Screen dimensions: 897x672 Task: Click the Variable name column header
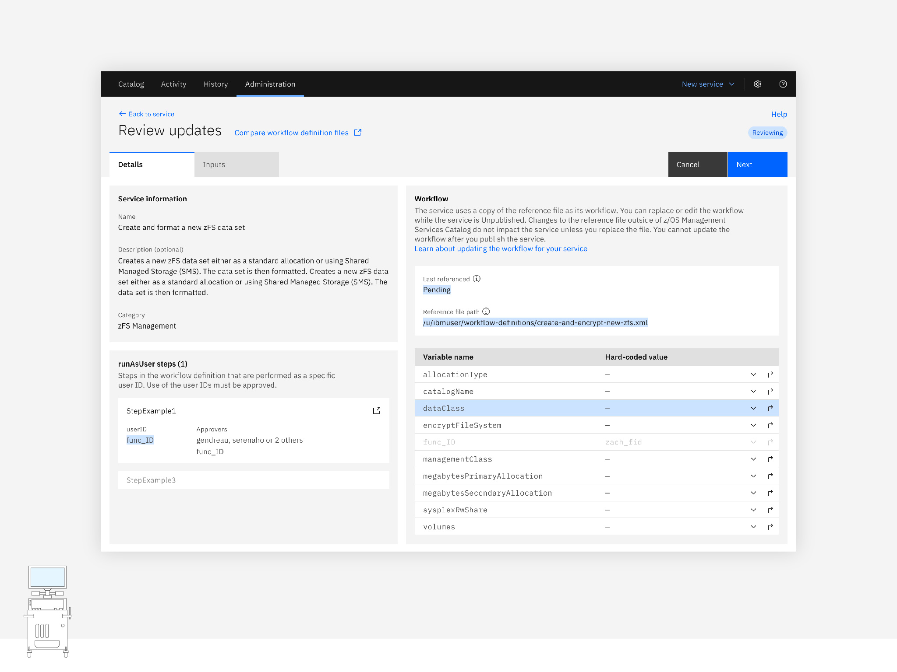pos(448,357)
